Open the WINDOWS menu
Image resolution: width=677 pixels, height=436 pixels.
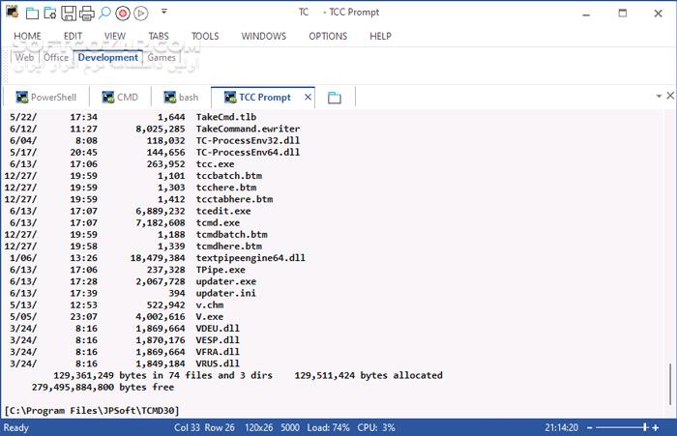(x=264, y=37)
